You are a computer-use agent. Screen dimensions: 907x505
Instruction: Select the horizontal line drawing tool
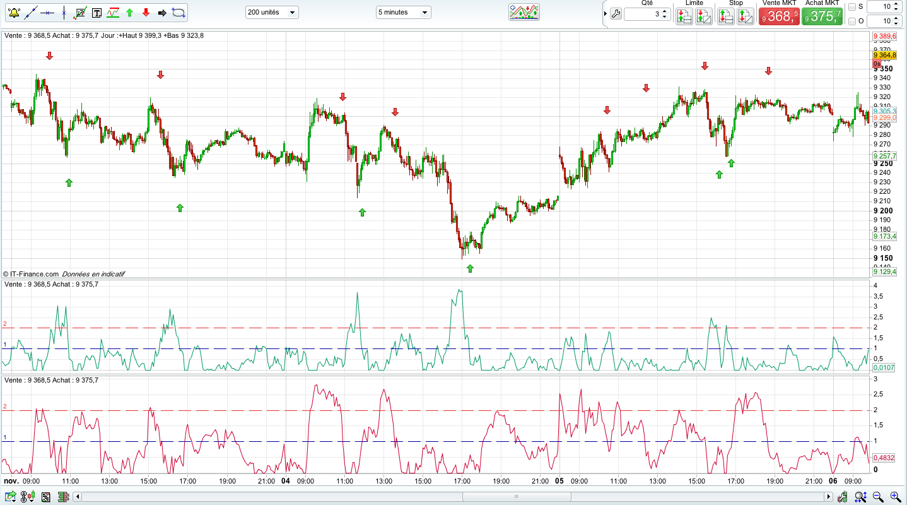(x=47, y=13)
